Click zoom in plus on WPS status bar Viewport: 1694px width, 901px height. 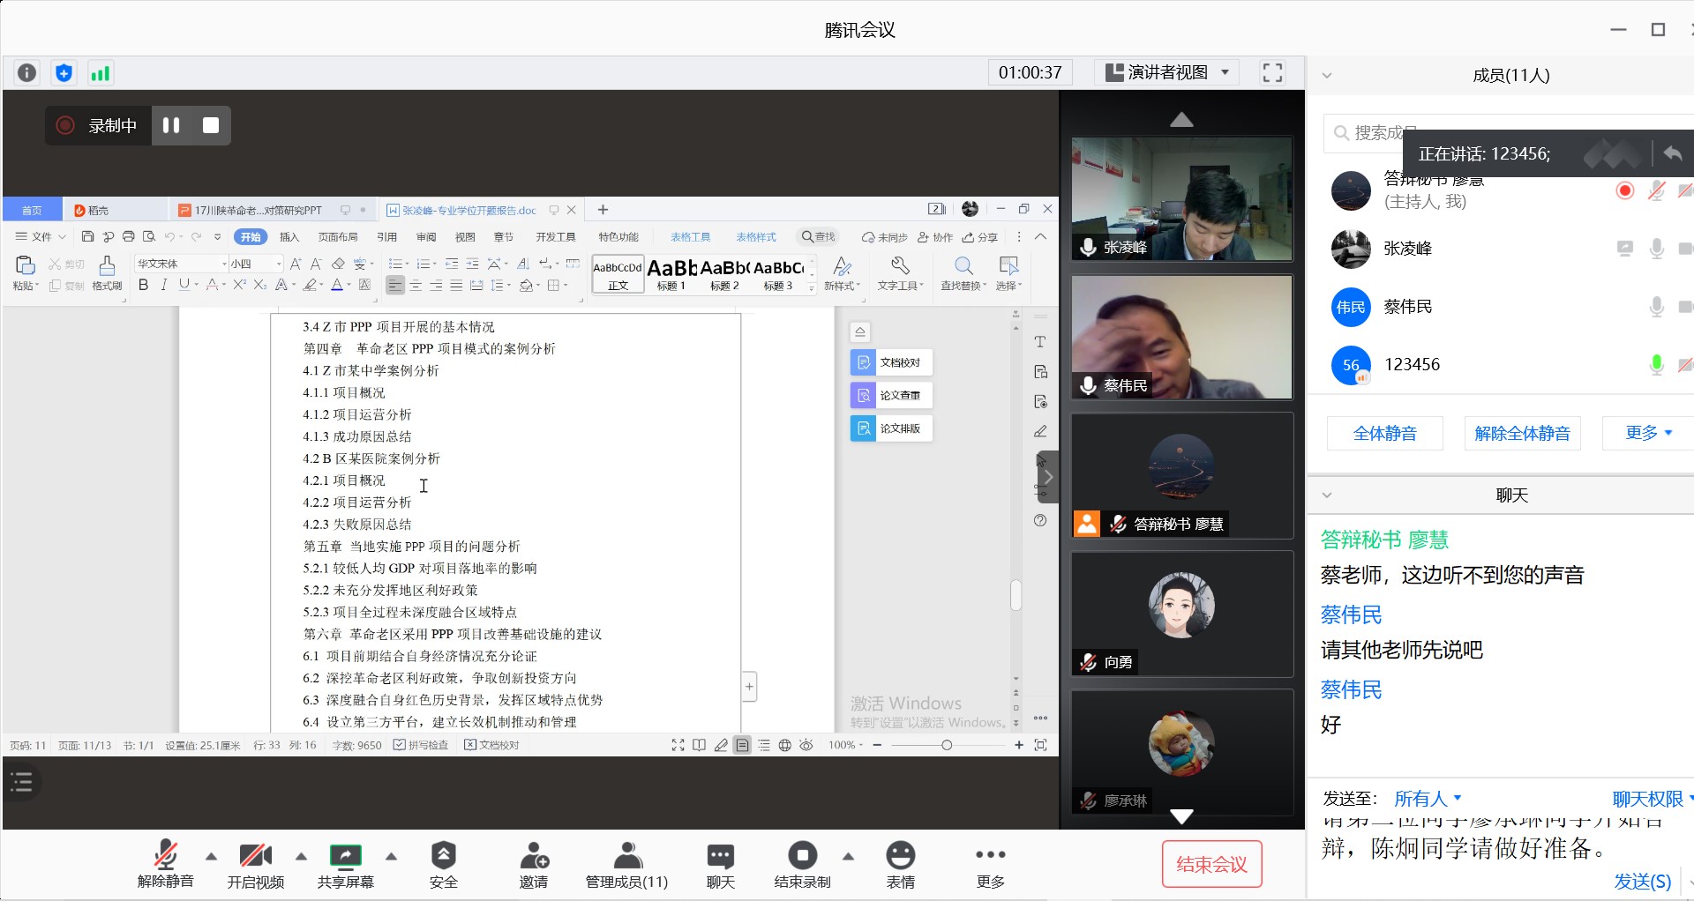coord(1019,745)
